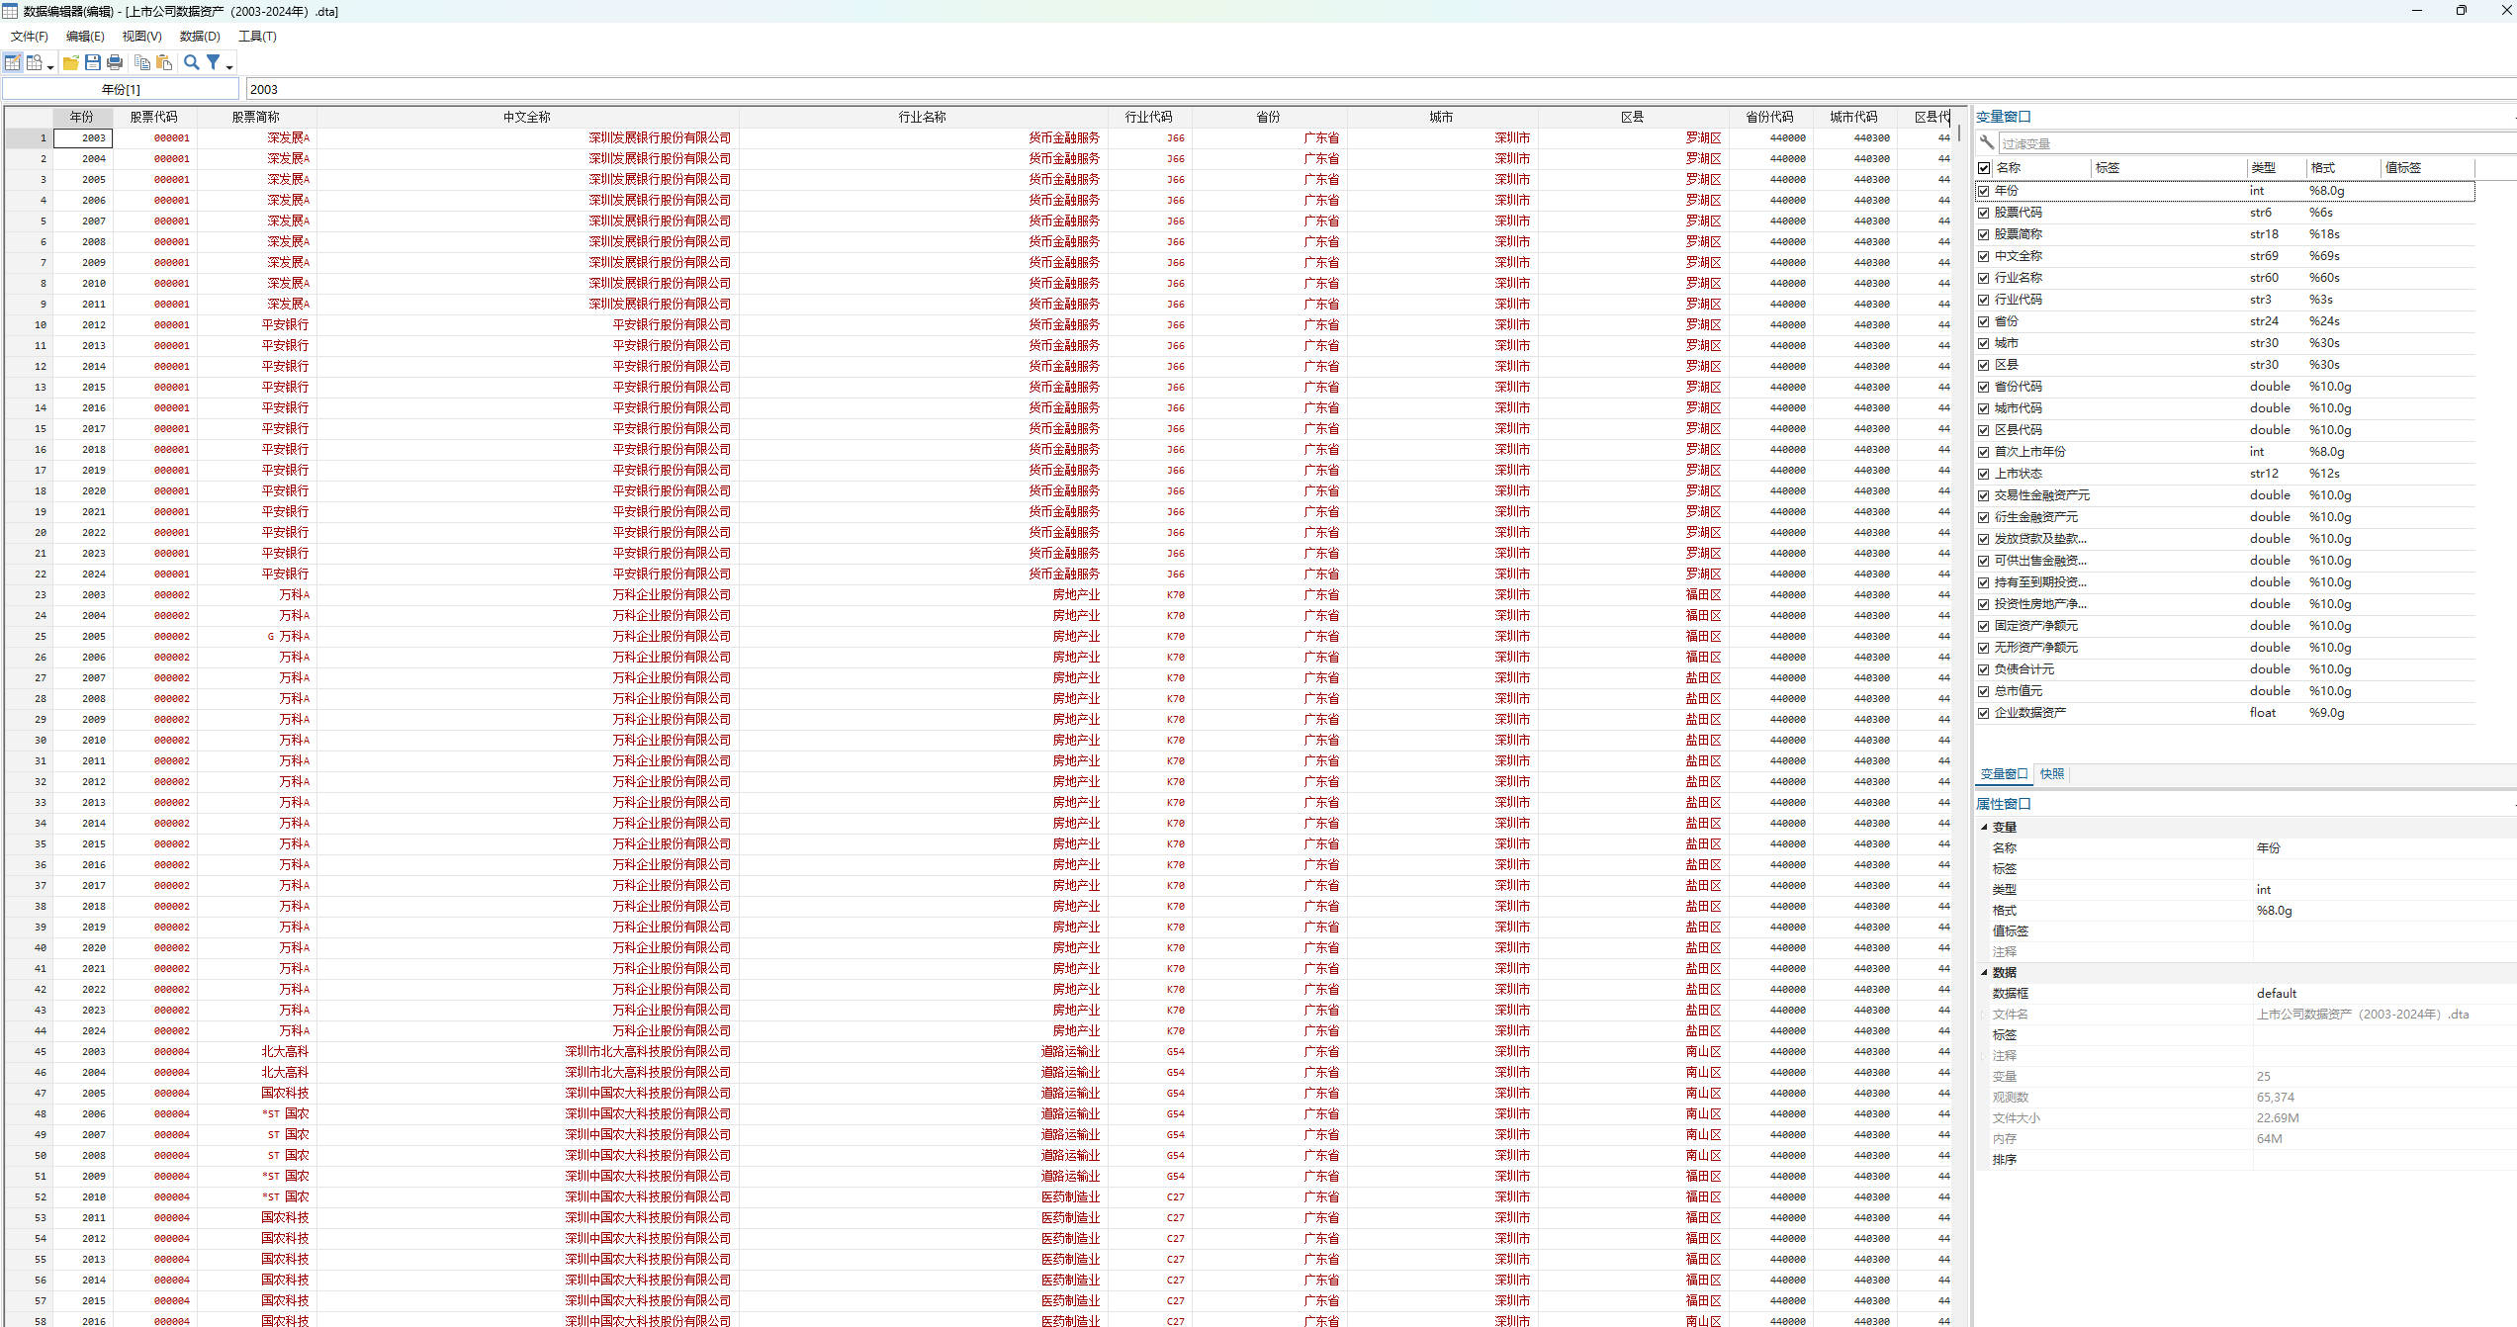Switch to the 快照 tab

(x=2052, y=773)
